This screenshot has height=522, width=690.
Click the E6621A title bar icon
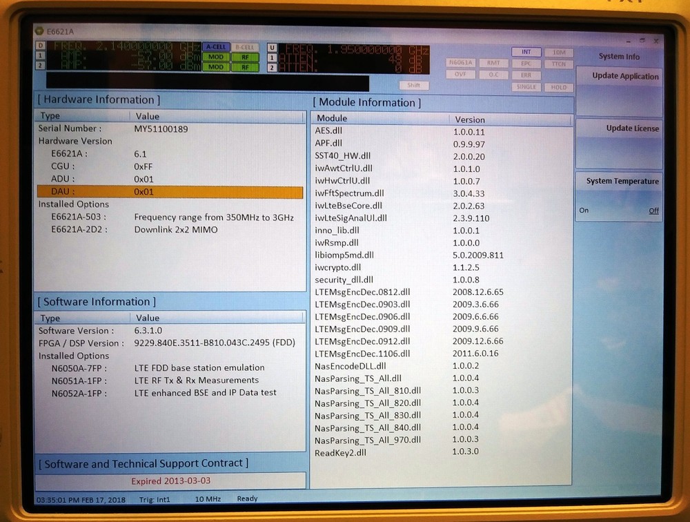coord(39,31)
